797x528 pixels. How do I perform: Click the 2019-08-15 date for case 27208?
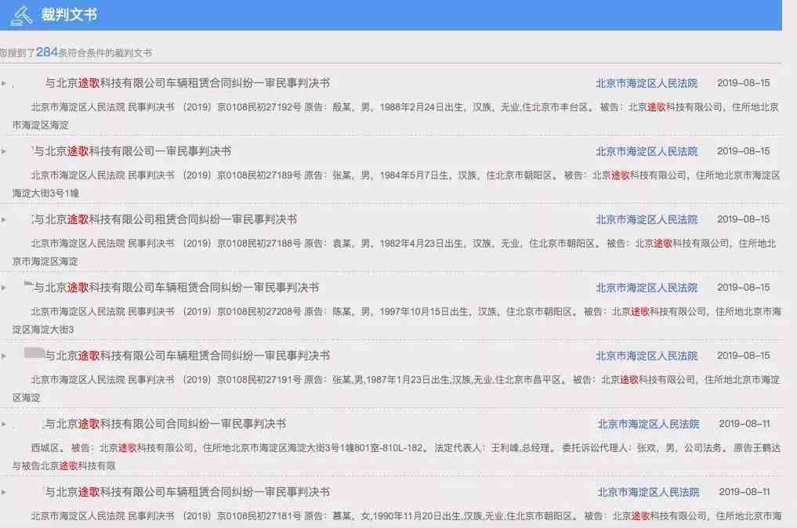point(743,288)
